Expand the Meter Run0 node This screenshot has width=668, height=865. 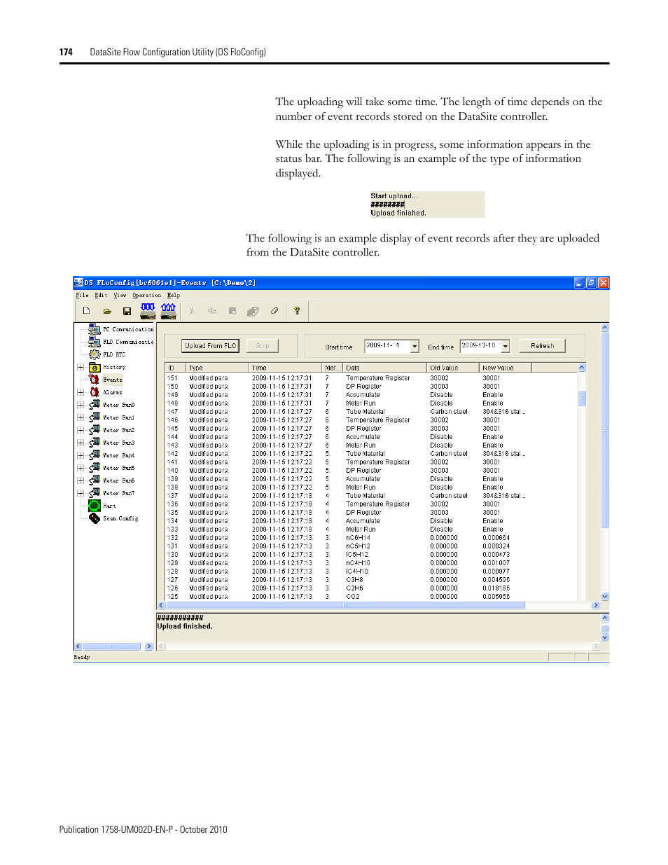81,405
